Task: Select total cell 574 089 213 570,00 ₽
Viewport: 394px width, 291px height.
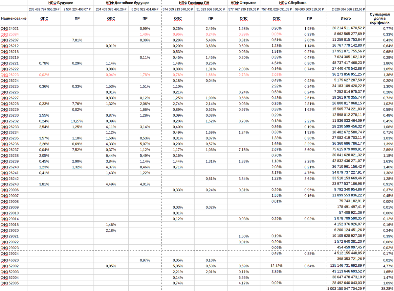Action: click(178, 9)
